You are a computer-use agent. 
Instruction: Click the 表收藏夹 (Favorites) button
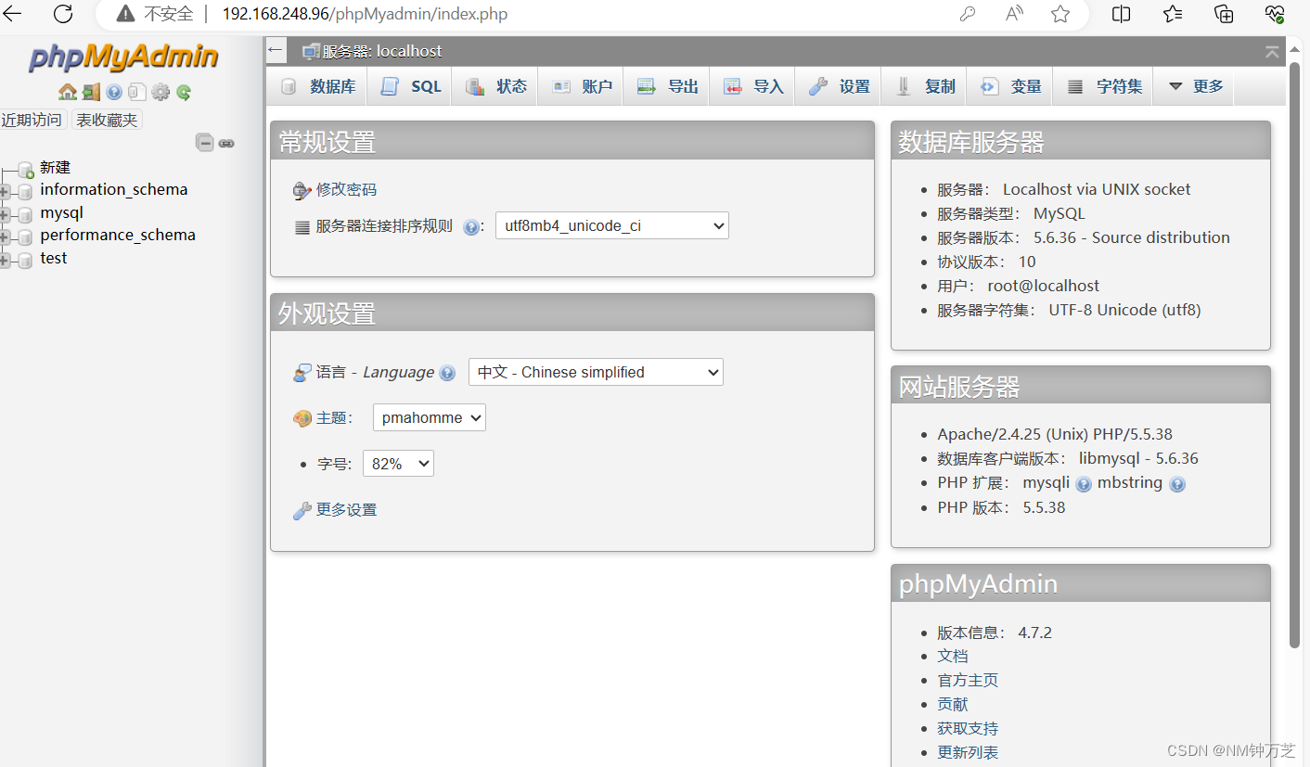tap(107, 120)
